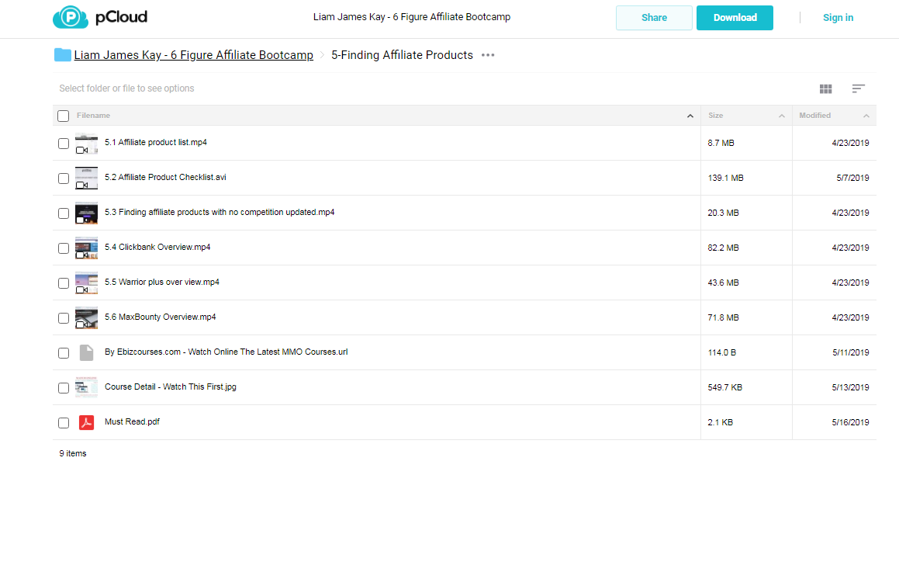This screenshot has width=899, height=579.
Task: Click the Modified column sort arrow
Action: (866, 116)
